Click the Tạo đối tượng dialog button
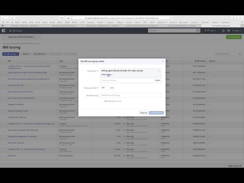Viewport: 244px width, 183px height. [x=156, y=113]
